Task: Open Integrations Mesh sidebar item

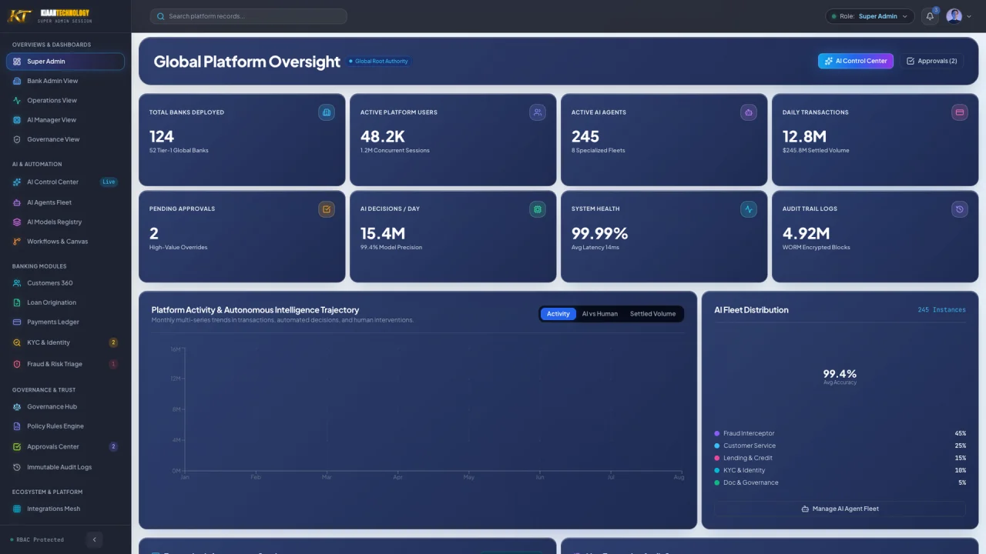Action: tap(65, 509)
